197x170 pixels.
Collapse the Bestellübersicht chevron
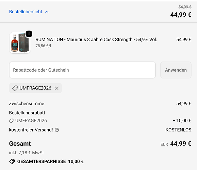coord(47,12)
